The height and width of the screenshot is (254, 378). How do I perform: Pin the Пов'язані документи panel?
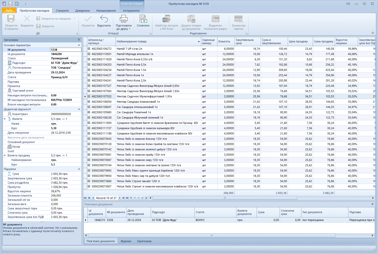tap(372, 204)
